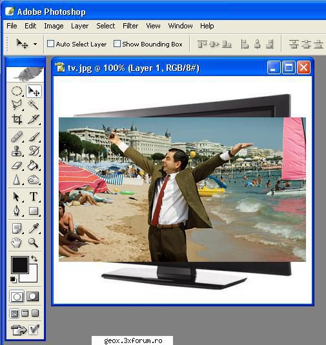
Task: Open the Window menu
Action: (180, 26)
